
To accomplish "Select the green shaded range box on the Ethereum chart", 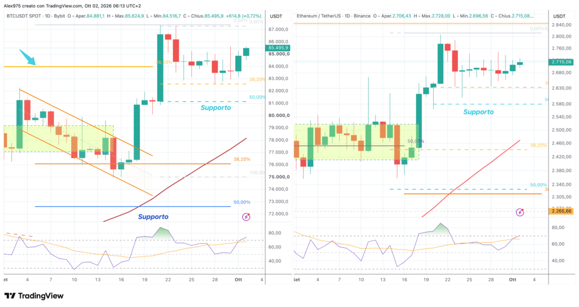I will (x=356, y=142).
